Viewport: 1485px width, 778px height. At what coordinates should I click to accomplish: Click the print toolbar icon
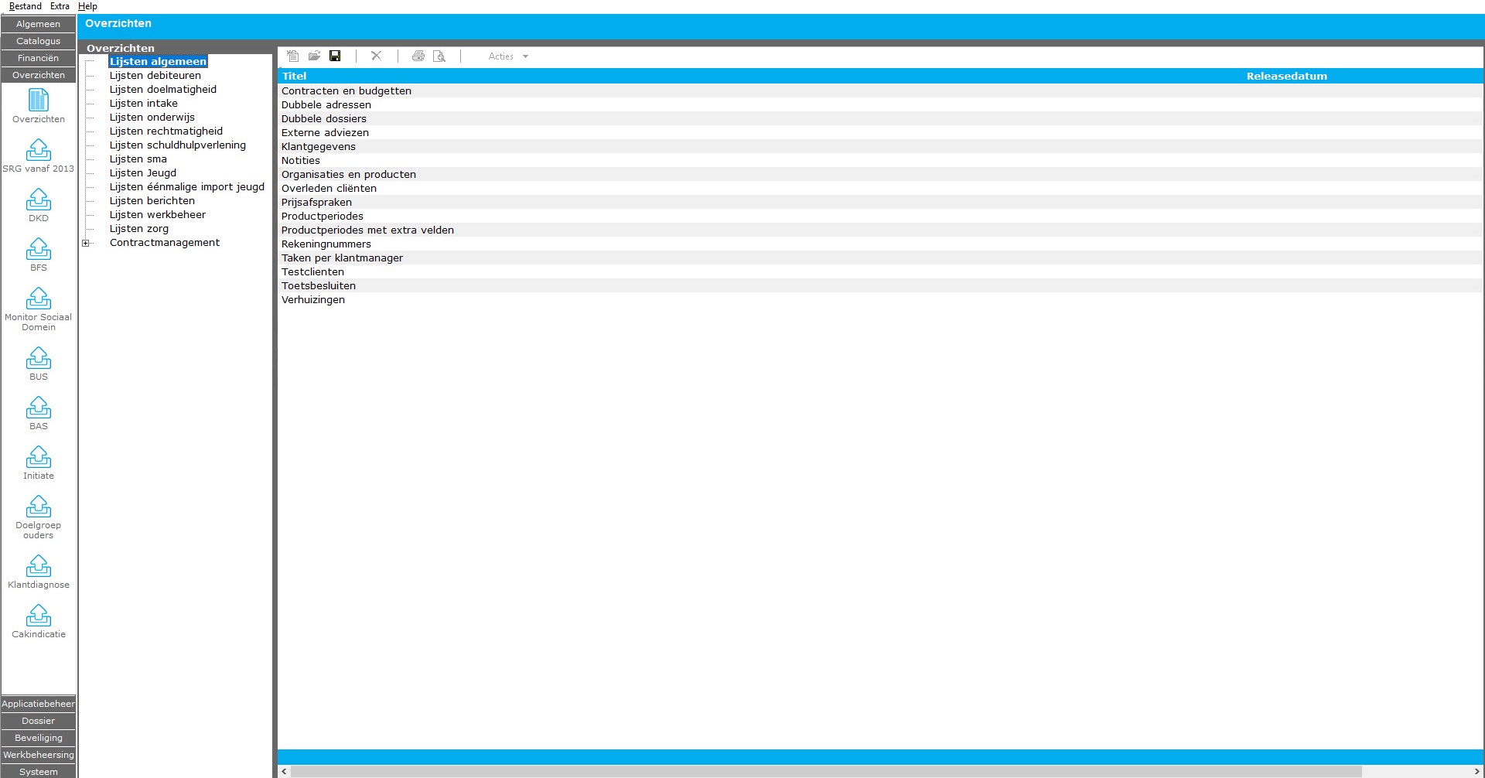pos(418,56)
